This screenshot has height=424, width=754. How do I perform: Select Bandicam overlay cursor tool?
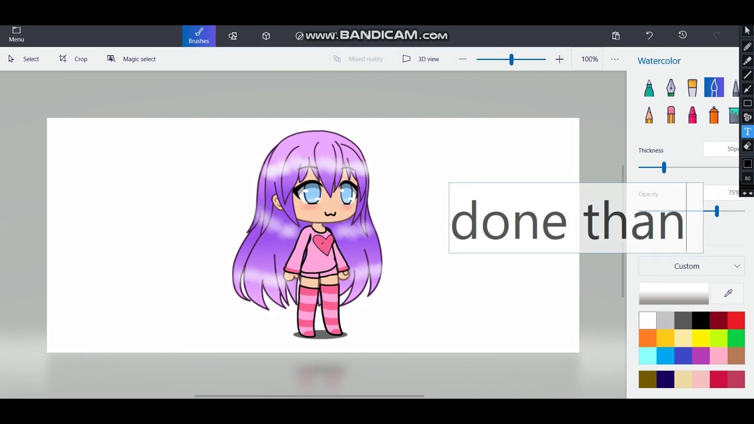[747, 31]
